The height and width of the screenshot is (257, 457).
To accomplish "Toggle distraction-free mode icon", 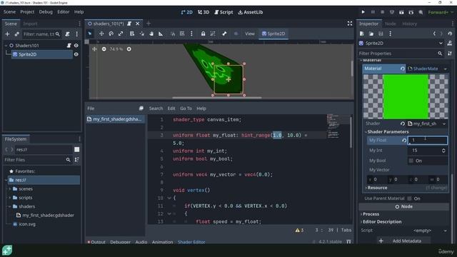I will click(x=350, y=24).
